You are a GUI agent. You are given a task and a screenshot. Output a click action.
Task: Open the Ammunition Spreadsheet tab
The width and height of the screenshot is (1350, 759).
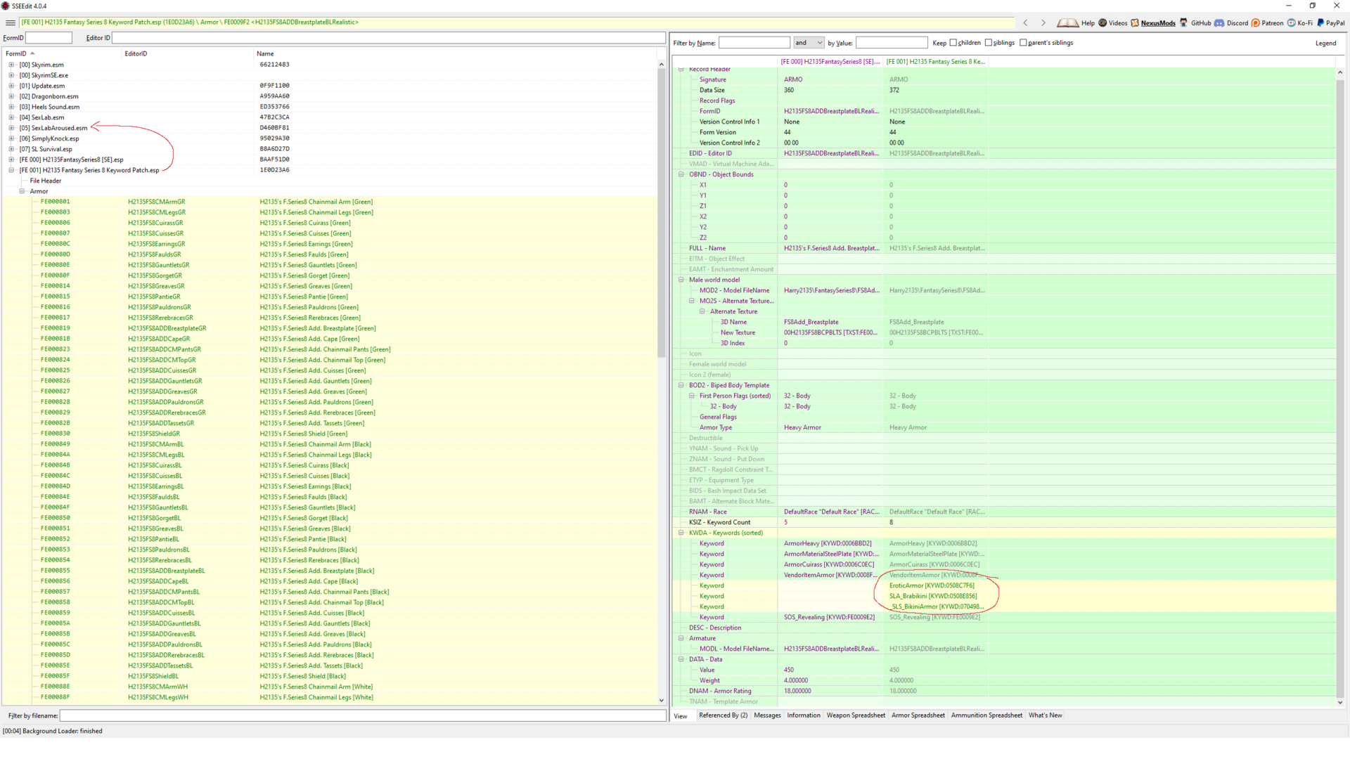coord(986,715)
